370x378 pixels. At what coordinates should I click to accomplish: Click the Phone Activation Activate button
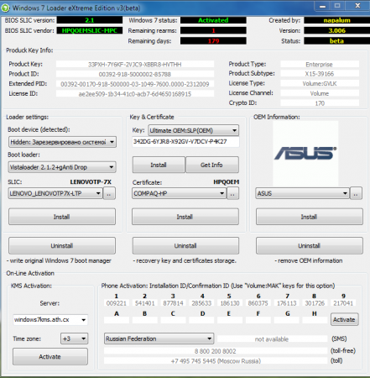tap(345, 319)
